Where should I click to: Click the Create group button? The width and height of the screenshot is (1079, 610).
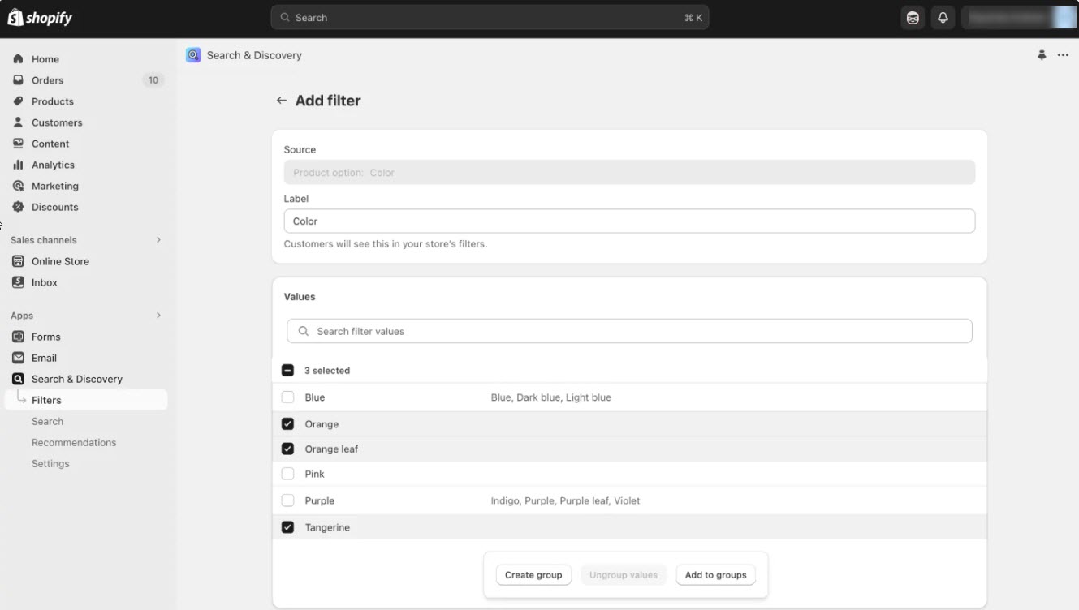coord(533,575)
